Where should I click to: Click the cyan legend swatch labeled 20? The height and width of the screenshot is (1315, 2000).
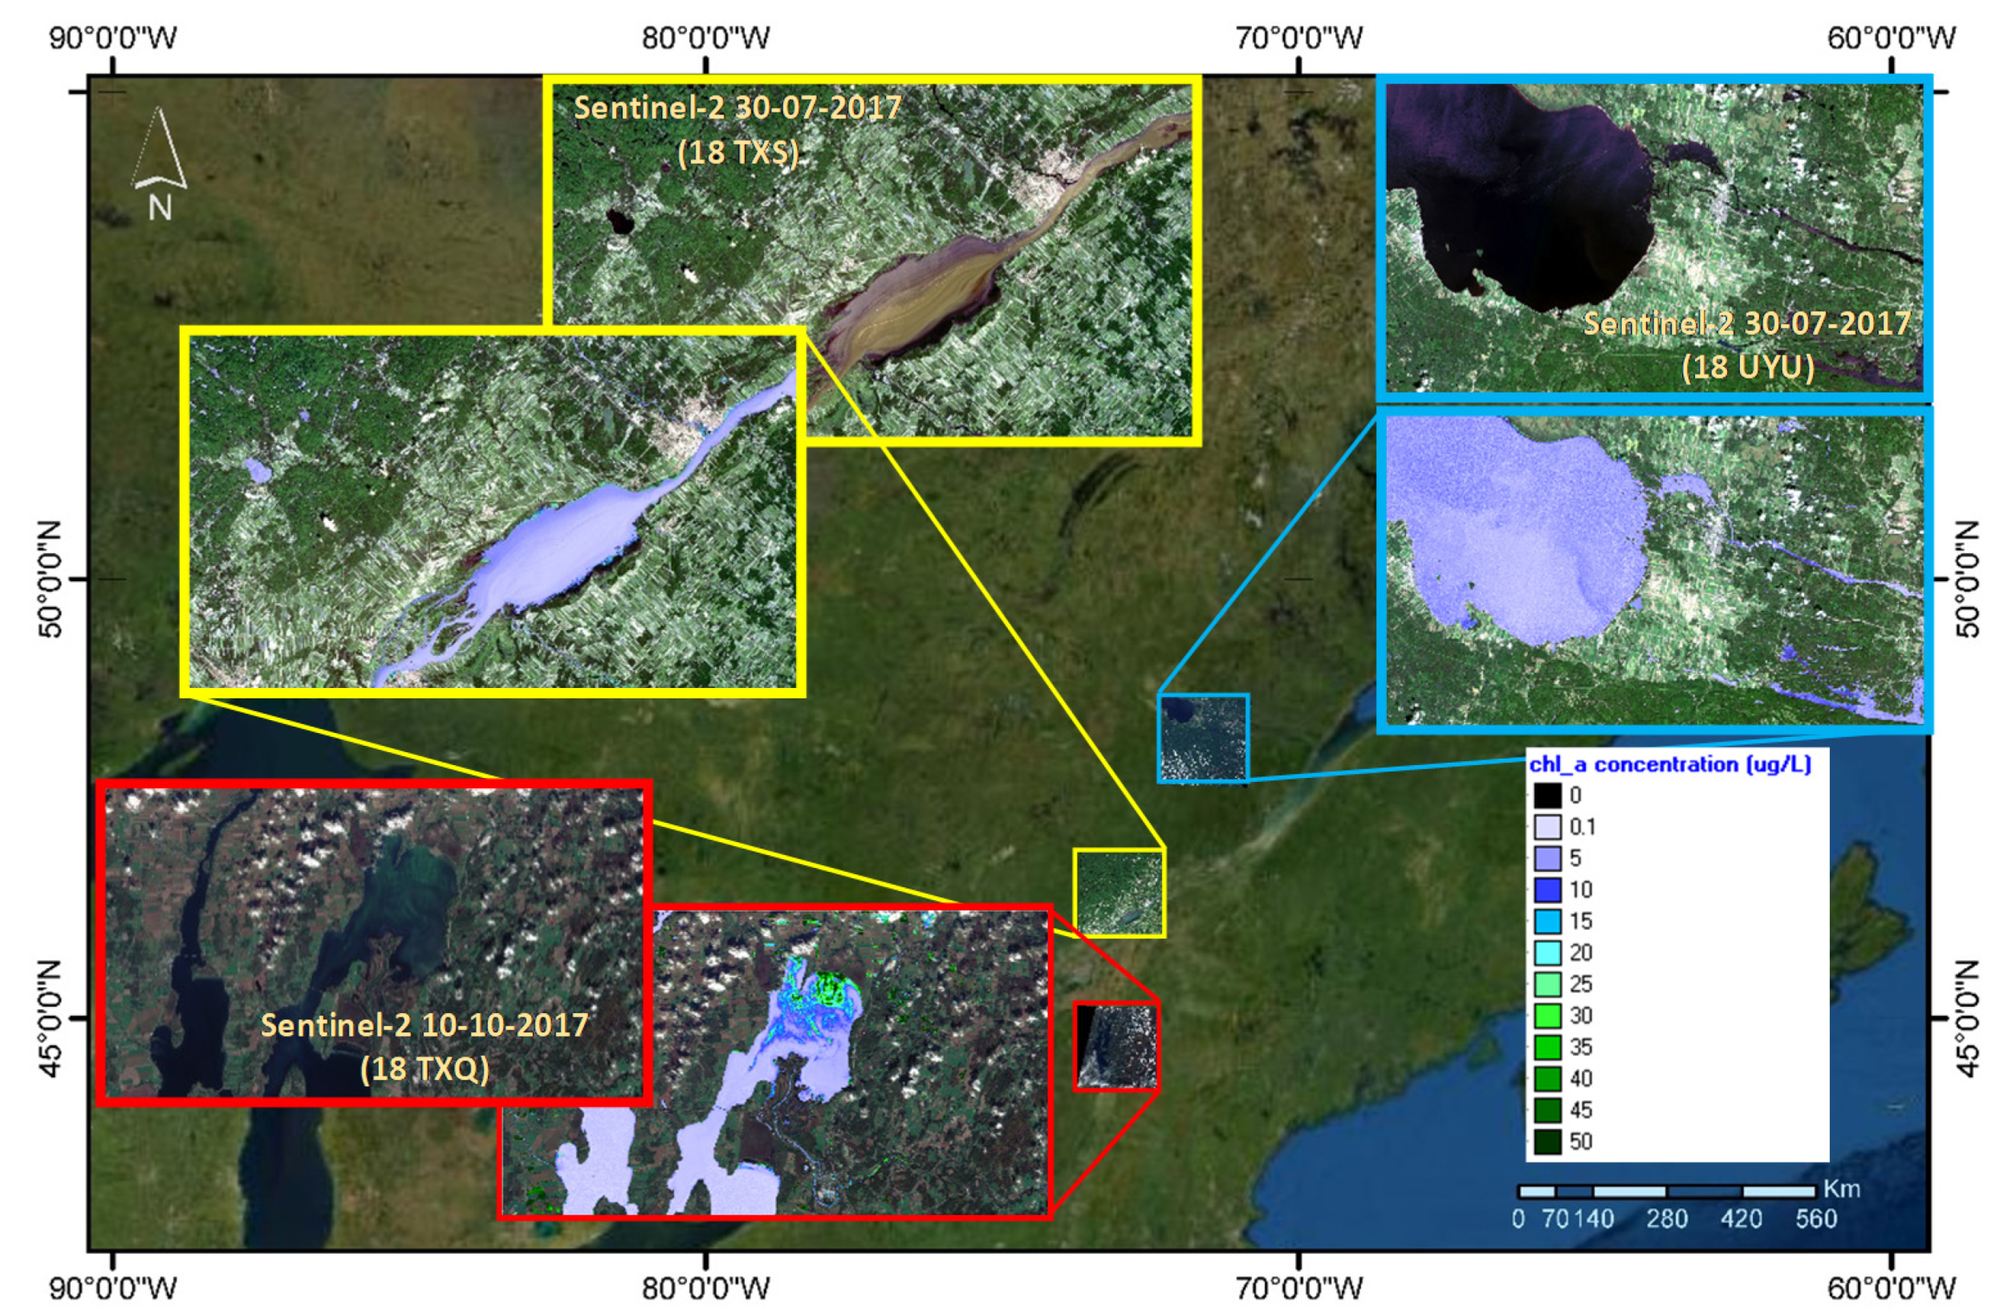(1548, 953)
